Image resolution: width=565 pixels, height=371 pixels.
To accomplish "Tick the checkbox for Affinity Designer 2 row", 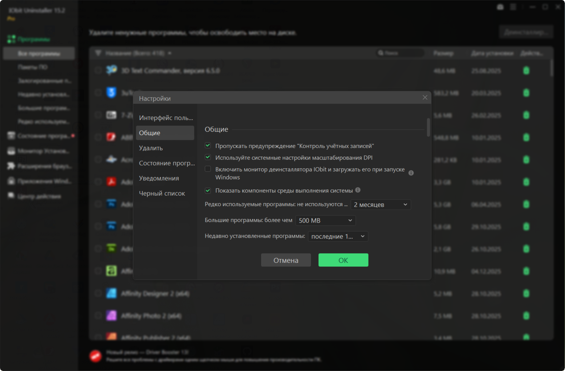I will (98, 294).
